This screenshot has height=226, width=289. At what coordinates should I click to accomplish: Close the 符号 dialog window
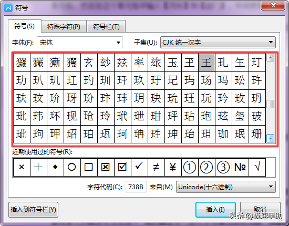point(273,6)
